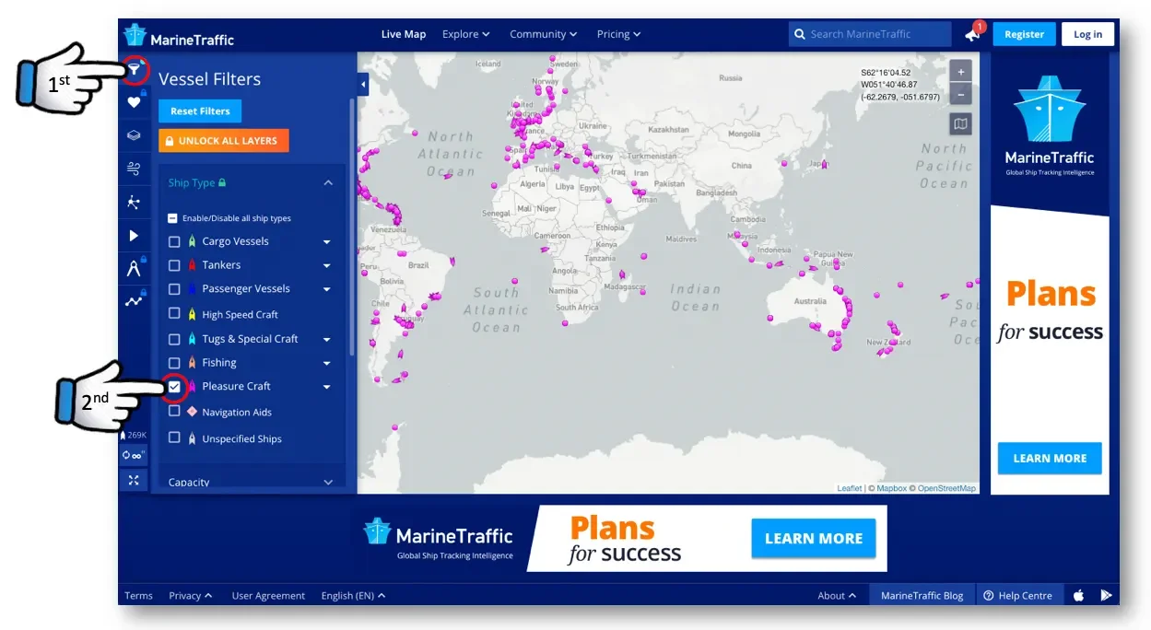Toggle the infinity refresh icon in the sidebar
The image size is (1151, 630).
[134, 455]
